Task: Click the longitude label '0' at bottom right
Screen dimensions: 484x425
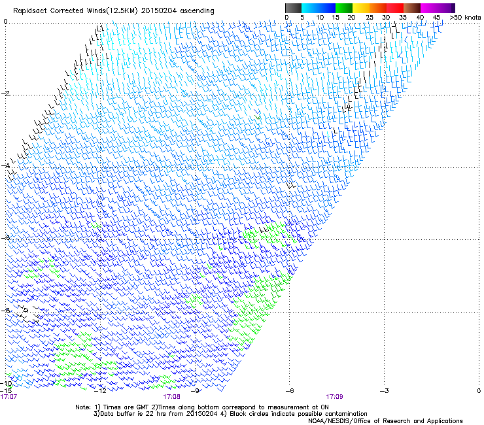Action: (x=479, y=390)
